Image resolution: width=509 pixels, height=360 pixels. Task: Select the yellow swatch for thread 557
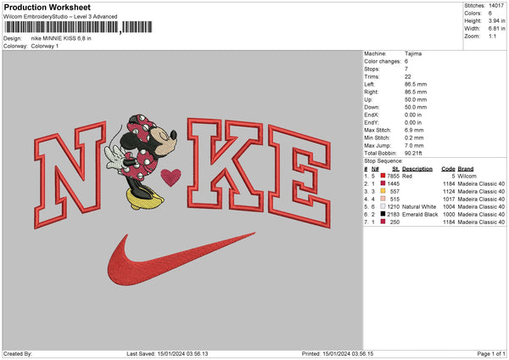click(x=383, y=191)
